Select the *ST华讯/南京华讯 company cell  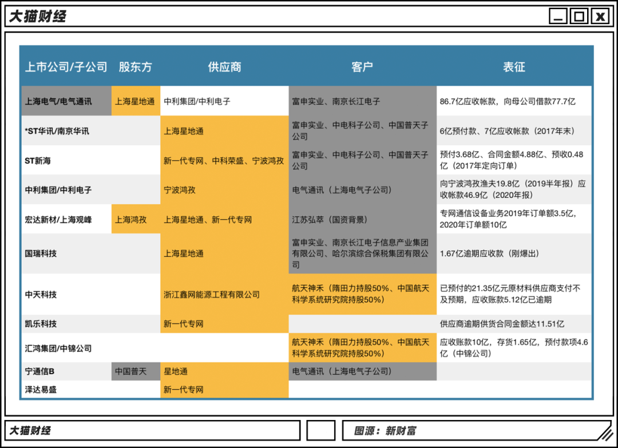(x=66, y=130)
